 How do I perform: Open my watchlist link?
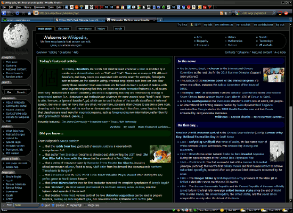point(243,24)
